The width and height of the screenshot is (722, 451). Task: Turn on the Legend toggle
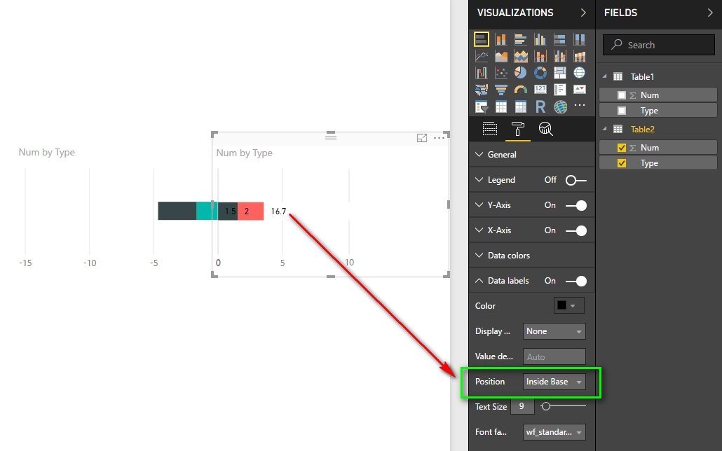[576, 181]
